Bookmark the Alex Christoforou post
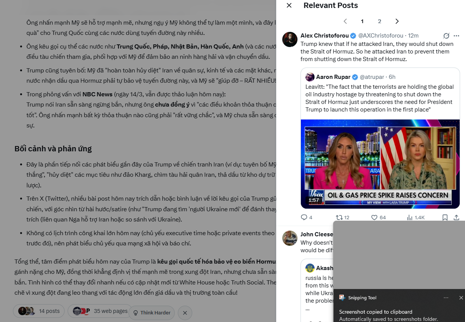Image resolution: width=465 pixels, height=322 pixels. coord(445,217)
